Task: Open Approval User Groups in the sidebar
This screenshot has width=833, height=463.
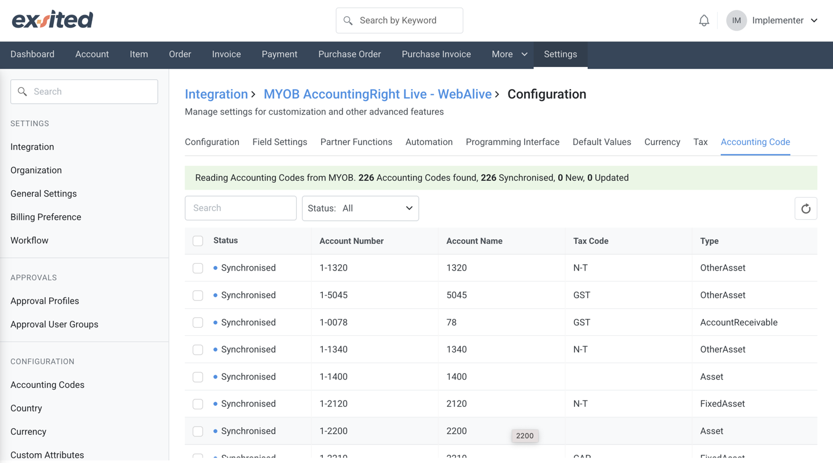Action: [54, 324]
